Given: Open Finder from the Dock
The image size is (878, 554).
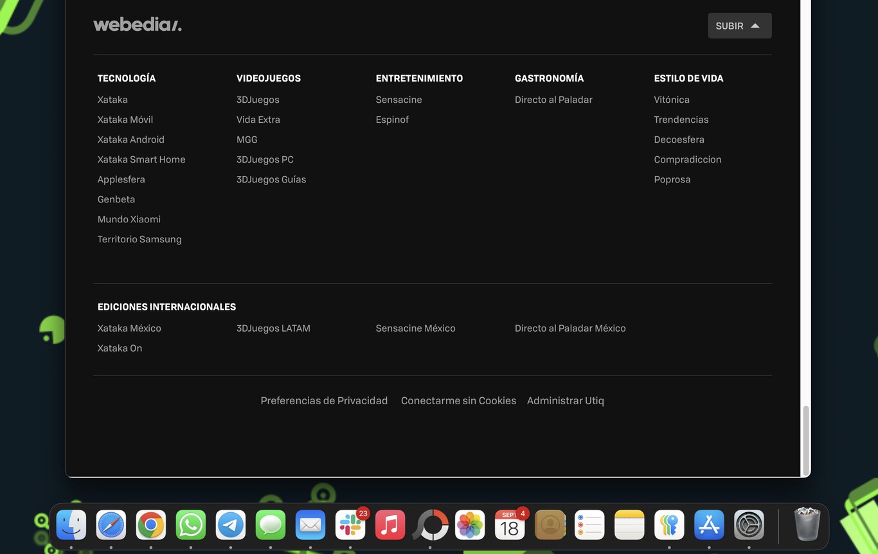Looking at the screenshot, I should (71, 525).
